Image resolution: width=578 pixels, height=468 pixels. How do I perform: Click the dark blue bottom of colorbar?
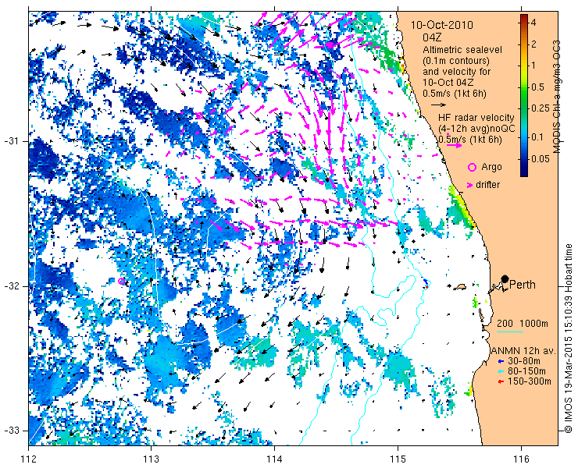[524, 172]
